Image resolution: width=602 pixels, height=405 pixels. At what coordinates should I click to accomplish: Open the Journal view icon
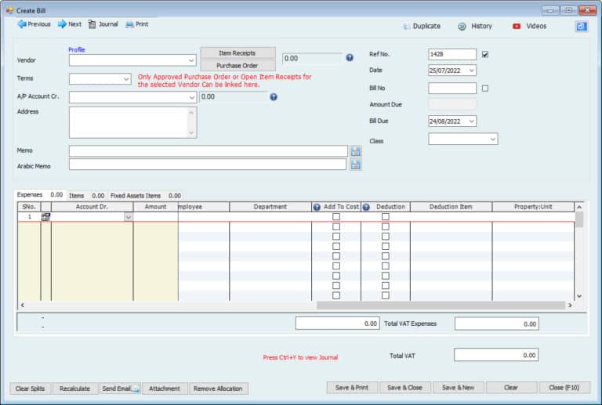(x=92, y=24)
